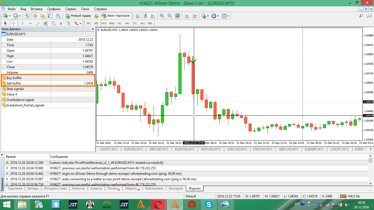The width and height of the screenshot is (374, 210).
Task: Expand the New Chart dropdown arrow
Action: click(10, 16)
